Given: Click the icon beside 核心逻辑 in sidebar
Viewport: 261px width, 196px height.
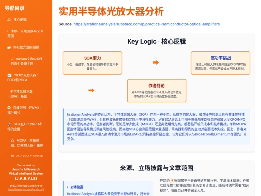Looking at the screenshot, I should [9, 20].
